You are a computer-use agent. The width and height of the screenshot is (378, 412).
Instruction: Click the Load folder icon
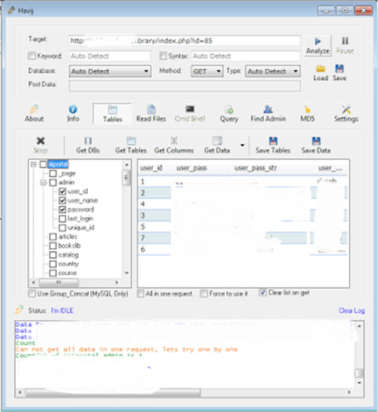pyautogui.click(x=321, y=69)
